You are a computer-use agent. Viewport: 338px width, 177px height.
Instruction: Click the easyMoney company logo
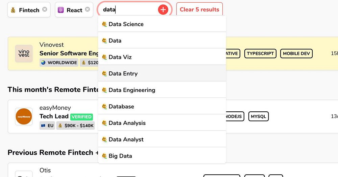[24, 116]
